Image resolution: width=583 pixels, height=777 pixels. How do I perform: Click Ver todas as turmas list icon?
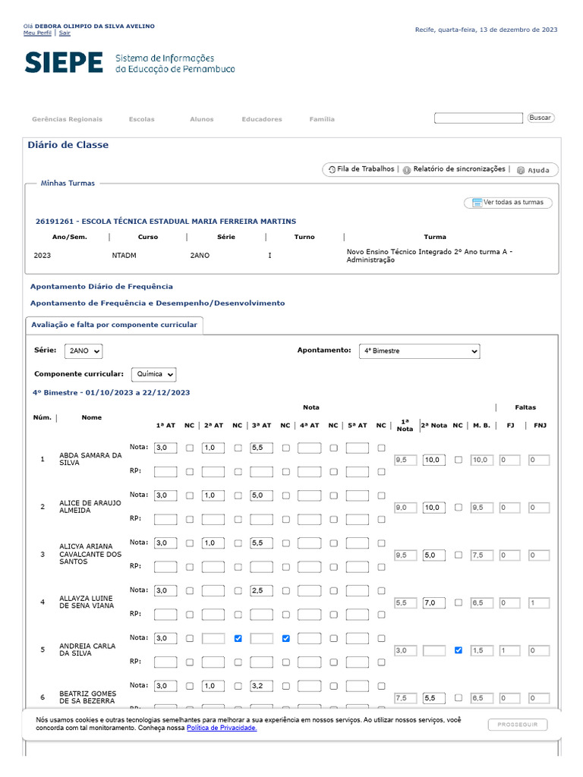click(x=477, y=203)
